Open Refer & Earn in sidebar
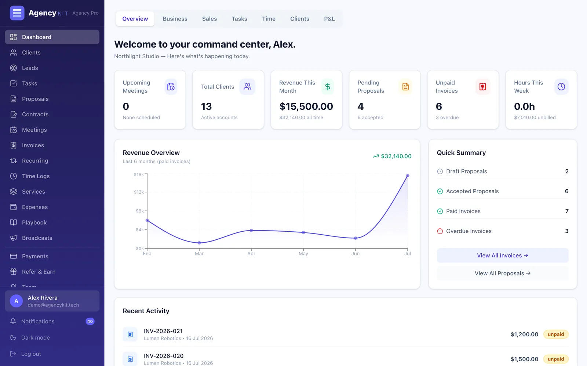This screenshot has width=587, height=366. pos(52,272)
